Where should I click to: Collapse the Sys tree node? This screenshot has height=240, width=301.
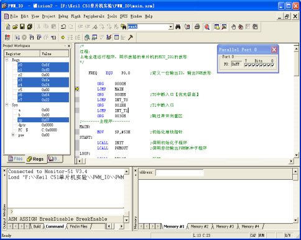point(7,105)
